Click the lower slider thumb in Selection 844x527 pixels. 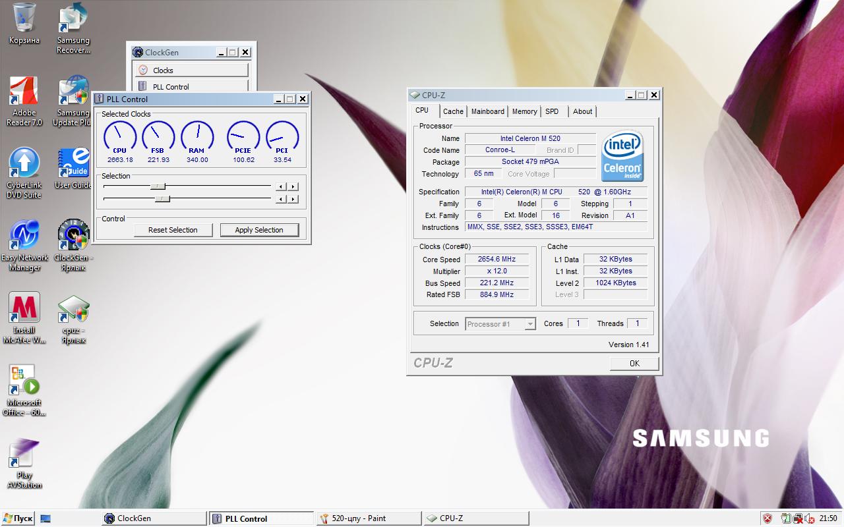(162, 198)
